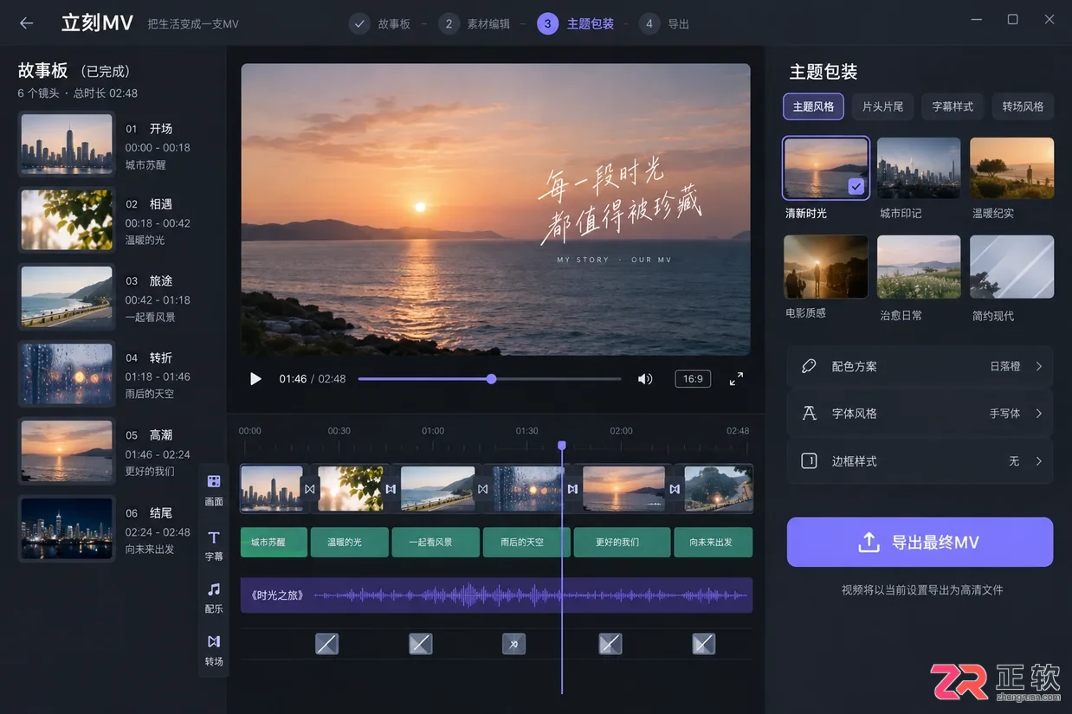Go to step 2 素材编辑

[x=474, y=23]
